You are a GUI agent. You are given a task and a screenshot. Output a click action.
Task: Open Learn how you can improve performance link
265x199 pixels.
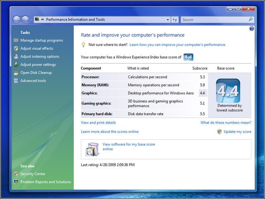[x=178, y=45]
